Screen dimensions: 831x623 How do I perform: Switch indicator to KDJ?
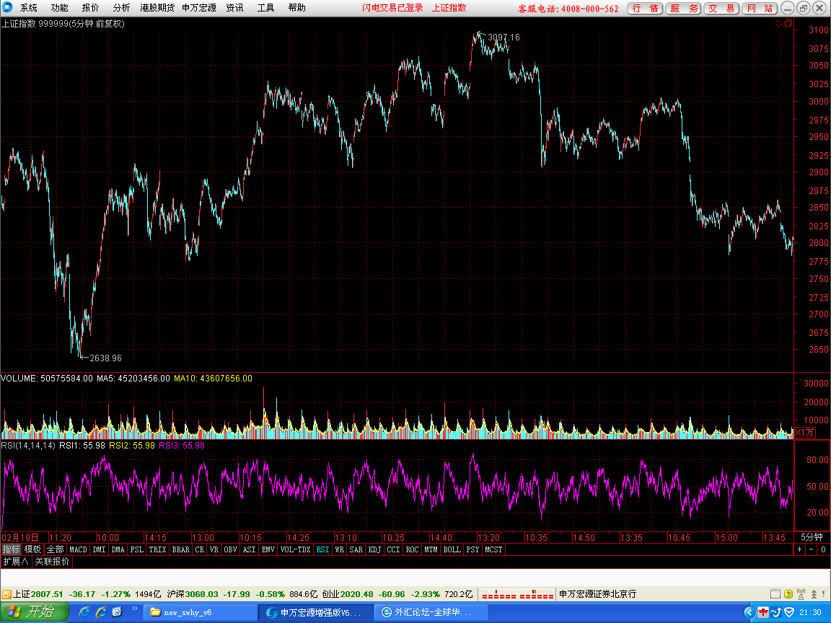click(374, 549)
